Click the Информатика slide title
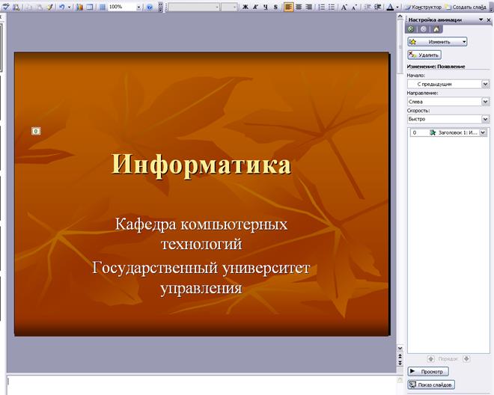494x395 pixels. 201,165
